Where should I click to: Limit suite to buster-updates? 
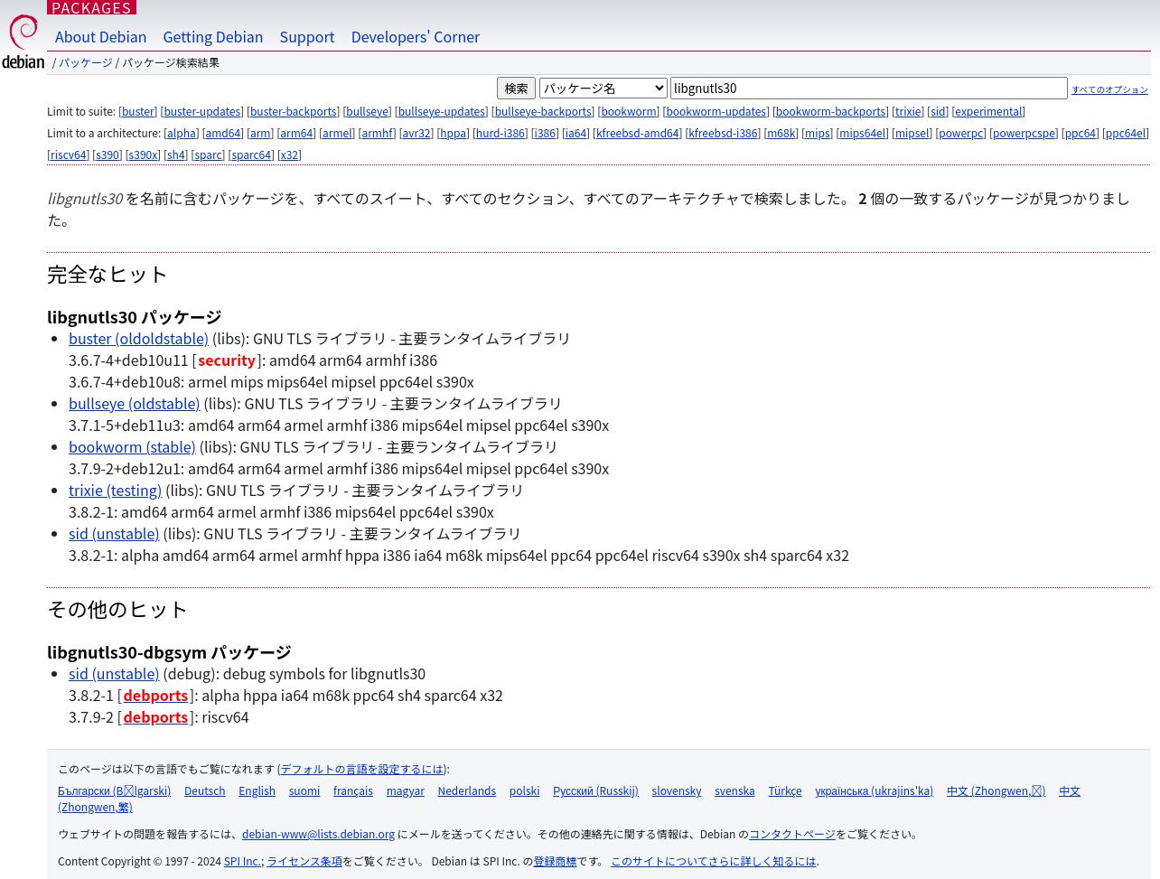coord(202,111)
